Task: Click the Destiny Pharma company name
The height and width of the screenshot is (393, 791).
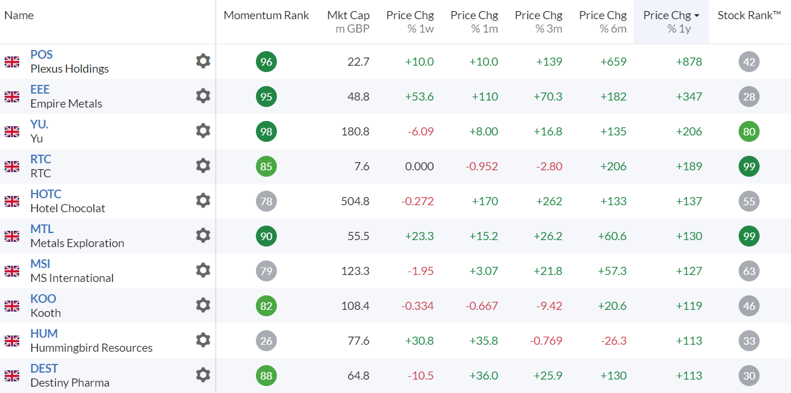Action: pos(70,383)
